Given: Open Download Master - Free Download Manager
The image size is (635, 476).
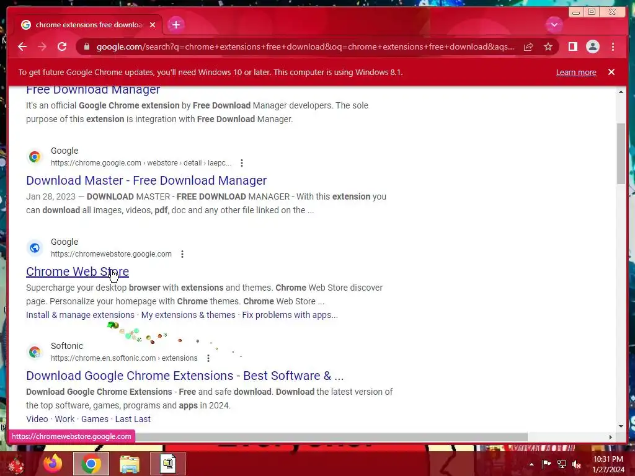Looking at the screenshot, I should 146,180.
